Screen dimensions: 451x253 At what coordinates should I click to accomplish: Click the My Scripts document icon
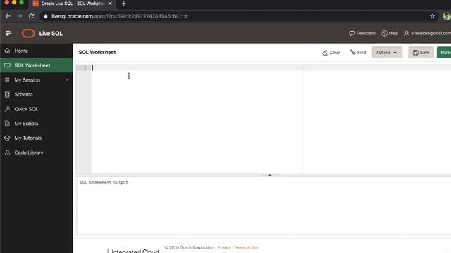pyautogui.click(x=7, y=124)
